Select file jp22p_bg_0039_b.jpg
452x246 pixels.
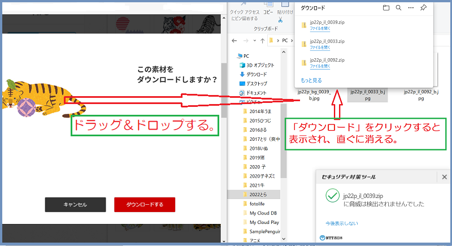coord(314,95)
